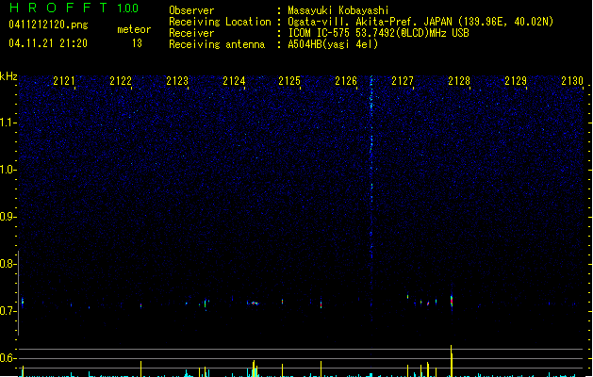Click the tallest yellow intensity spike
The height and width of the screenshot is (377, 593).
(x=452, y=361)
